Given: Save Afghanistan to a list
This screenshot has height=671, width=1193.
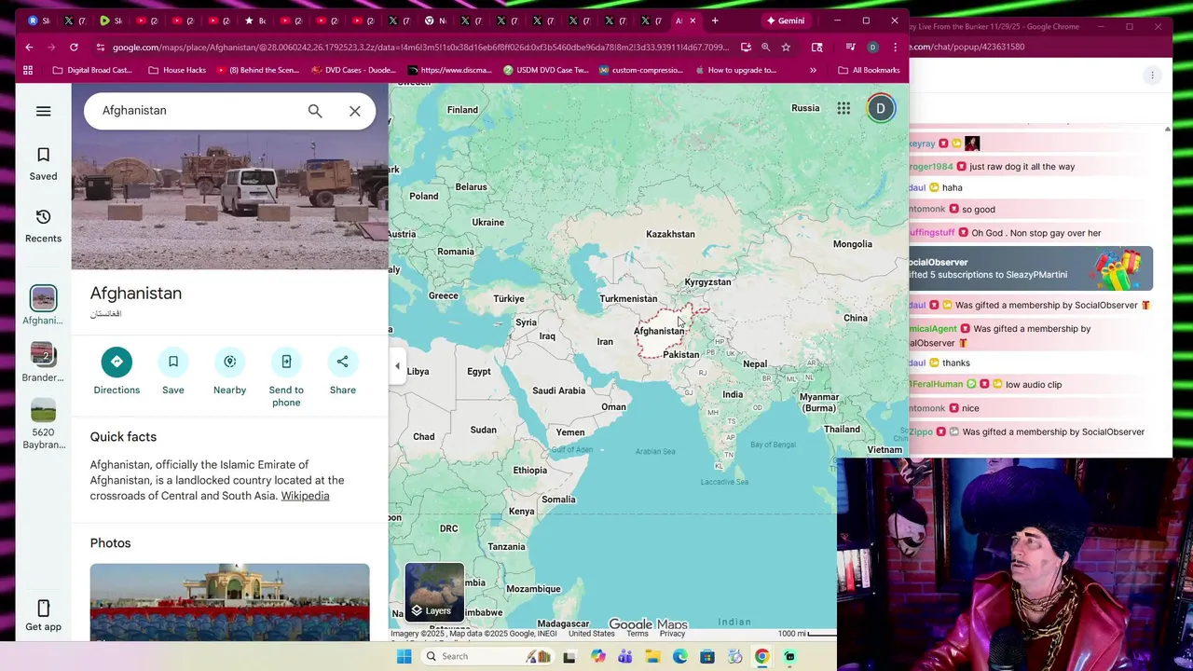Looking at the screenshot, I should (173, 371).
